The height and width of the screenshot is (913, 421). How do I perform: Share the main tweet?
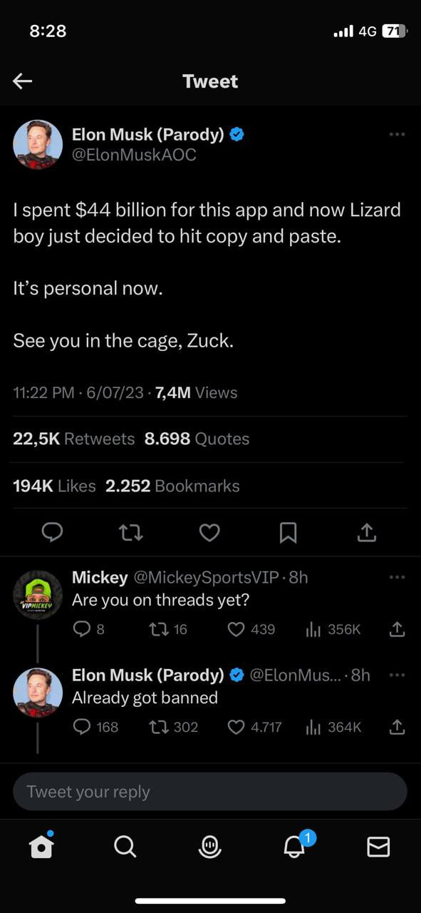[367, 532]
